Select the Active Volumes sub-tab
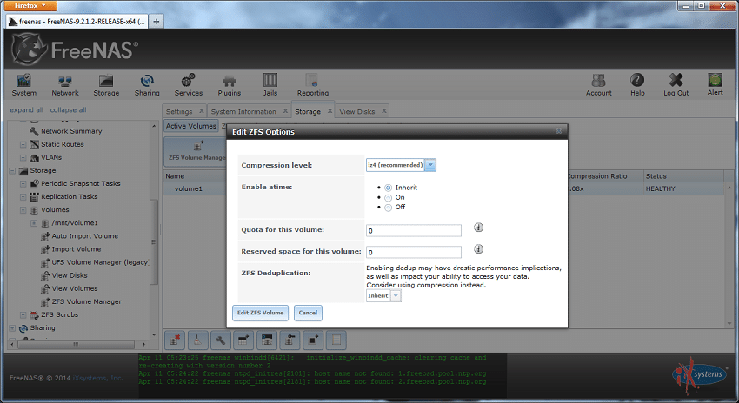The height and width of the screenshot is (403, 739). pos(191,126)
